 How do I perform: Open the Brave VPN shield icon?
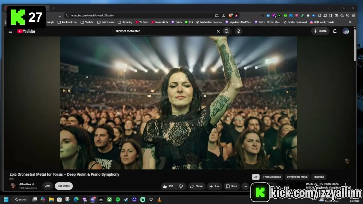click(x=348, y=15)
